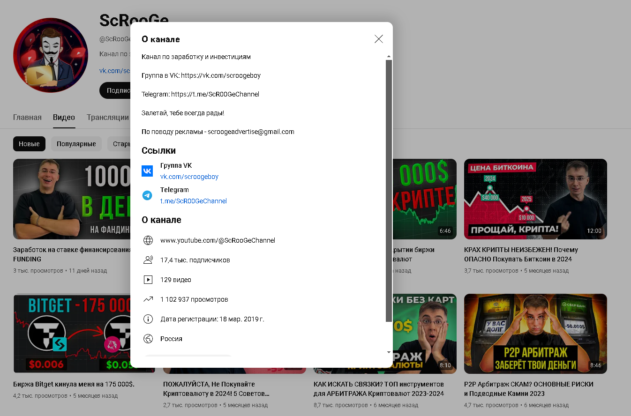Viewport: 631px width, 416px height.
Task: Click the info icon by Дата регистрации
Action: (x=148, y=319)
